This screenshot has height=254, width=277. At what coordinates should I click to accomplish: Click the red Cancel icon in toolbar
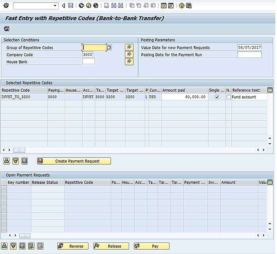pyautogui.click(x=96, y=6)
